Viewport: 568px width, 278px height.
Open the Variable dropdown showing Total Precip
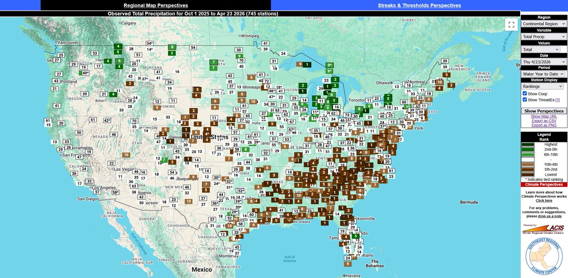tap(543, 36)
